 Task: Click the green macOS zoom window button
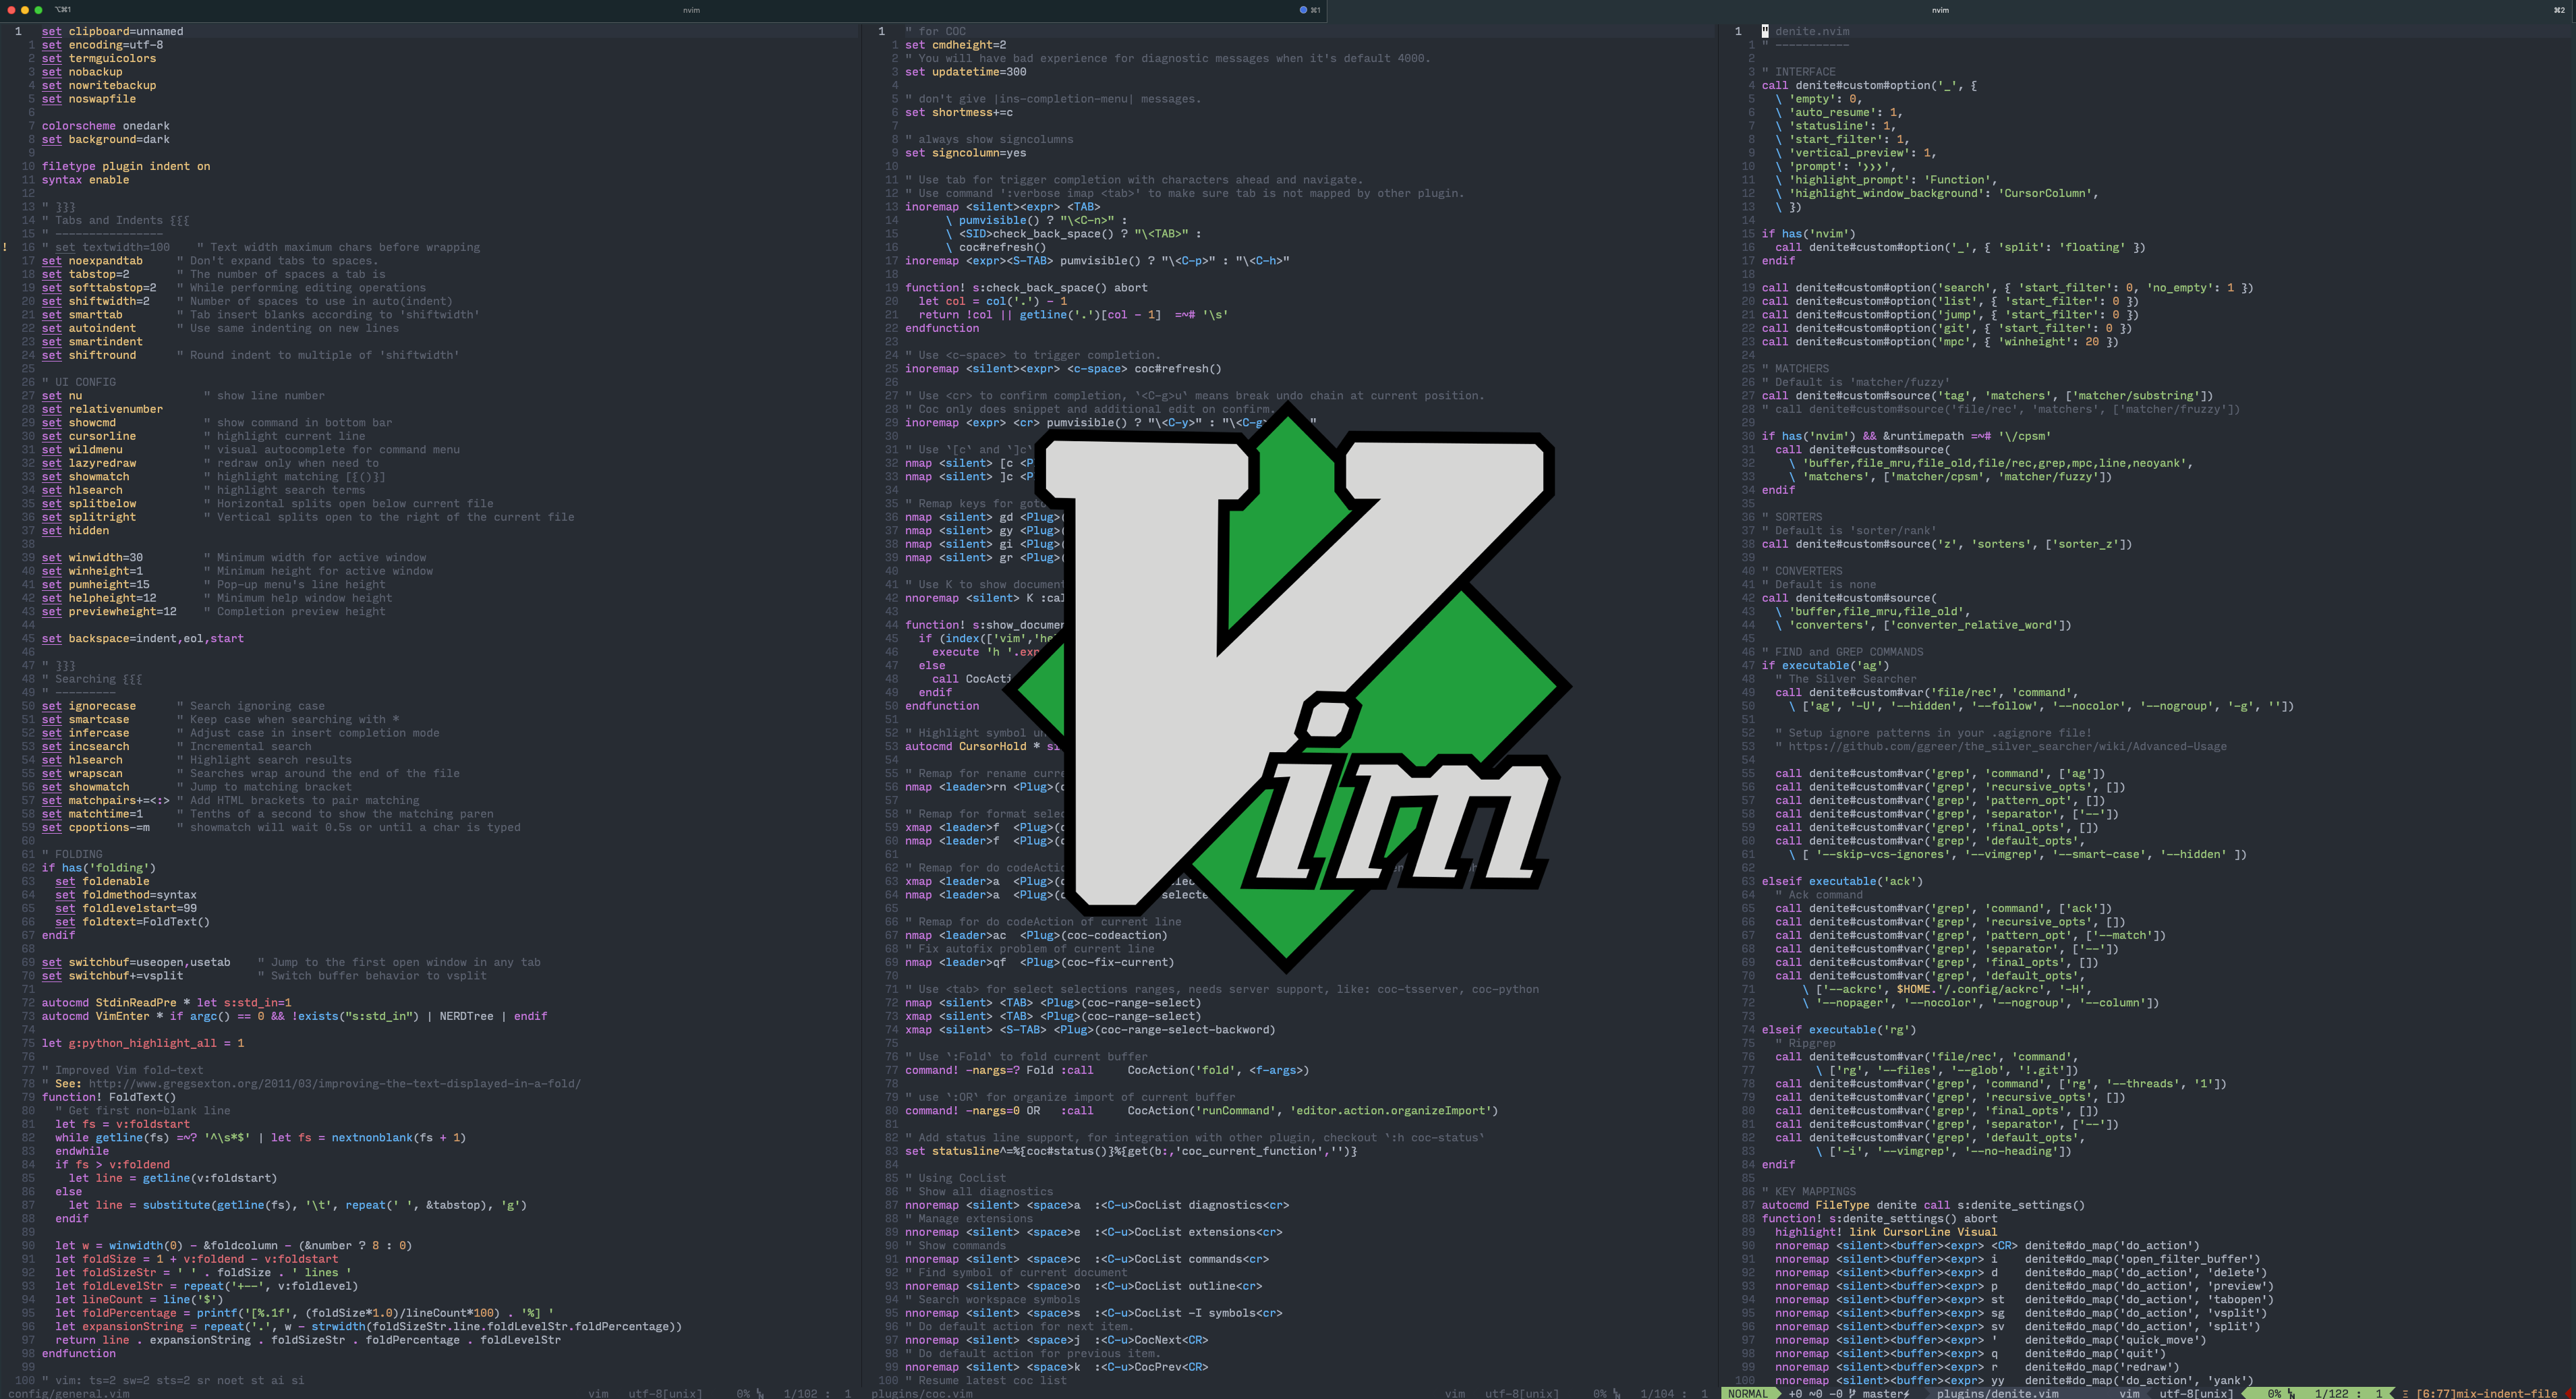click(39, 10)
